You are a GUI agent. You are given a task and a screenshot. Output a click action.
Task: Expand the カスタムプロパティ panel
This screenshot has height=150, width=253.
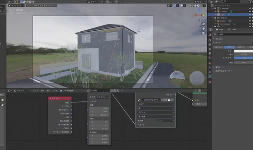[223, 71]
